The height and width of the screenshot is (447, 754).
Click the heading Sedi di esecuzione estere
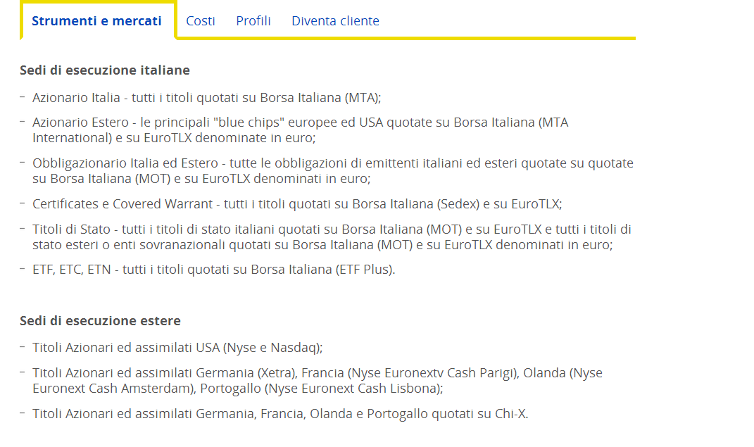point(100,320)
